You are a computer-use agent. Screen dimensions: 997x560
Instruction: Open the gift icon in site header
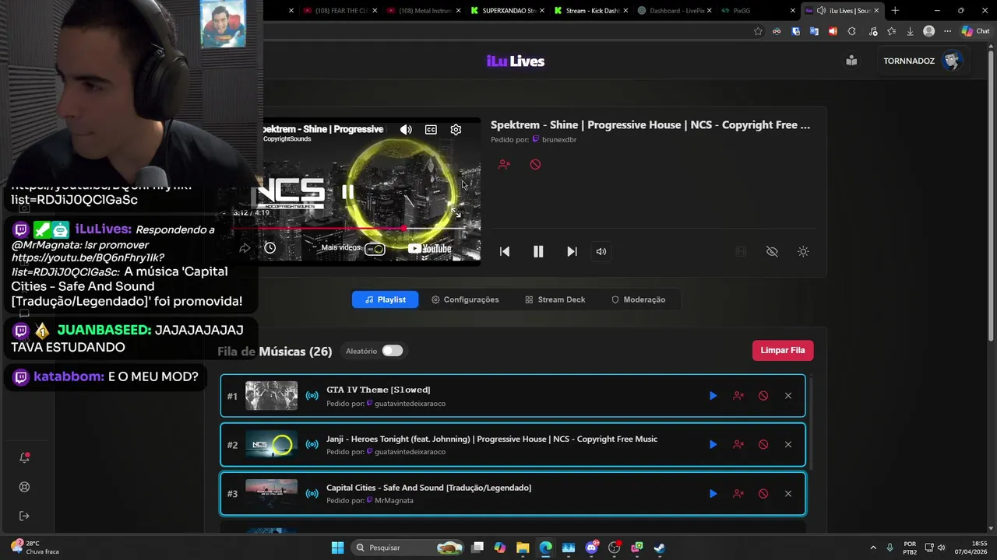point(851,61)
